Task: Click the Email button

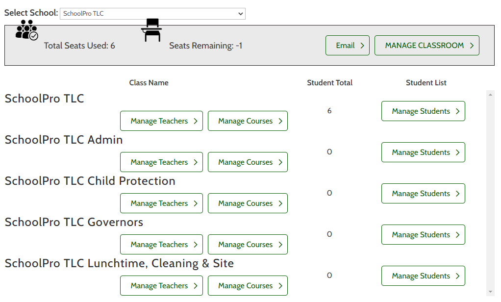Action: 347,46
